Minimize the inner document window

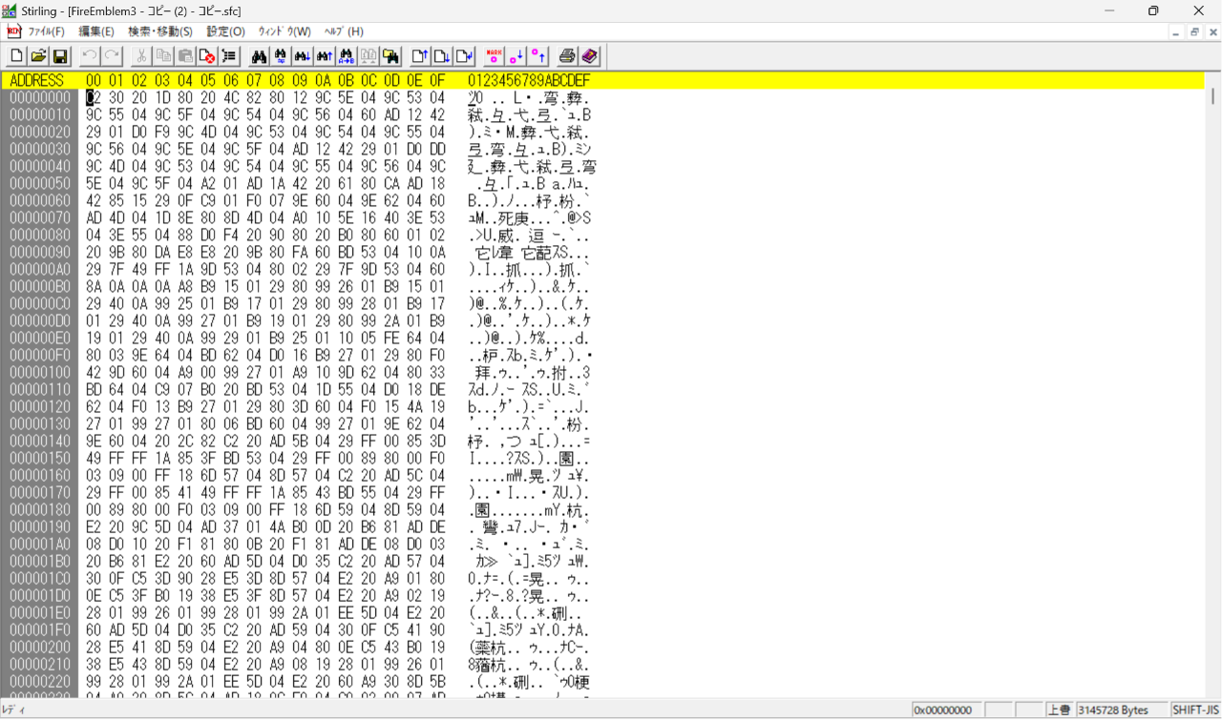tap(1176, 32)
